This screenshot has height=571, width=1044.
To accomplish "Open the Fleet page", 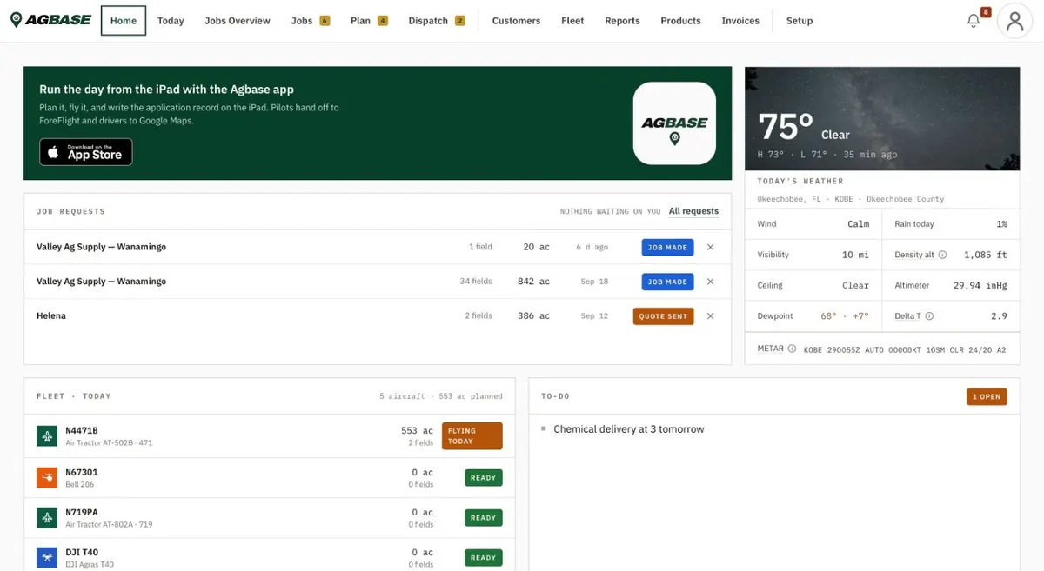I will pyautogui.click(x=572, y=21).
